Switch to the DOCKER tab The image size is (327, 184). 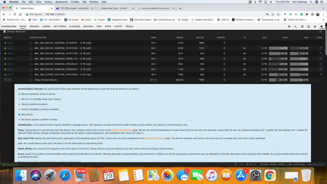(x=88, y=26)
